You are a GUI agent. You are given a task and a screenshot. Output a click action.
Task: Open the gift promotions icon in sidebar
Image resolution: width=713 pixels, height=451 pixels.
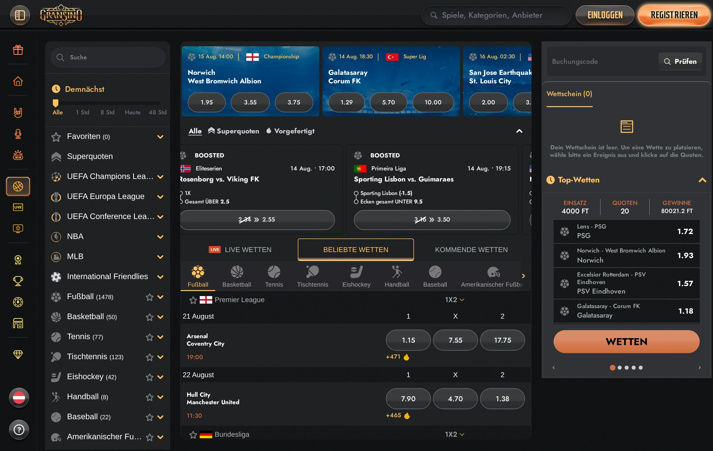pos(18,50)
